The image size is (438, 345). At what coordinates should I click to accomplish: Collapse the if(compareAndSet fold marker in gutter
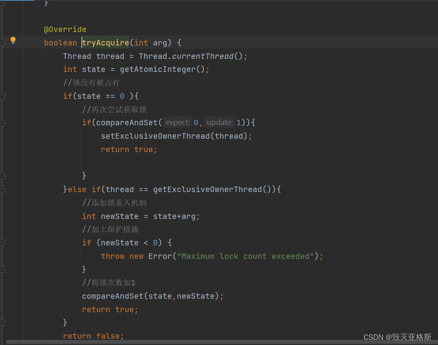coord(2,123)
